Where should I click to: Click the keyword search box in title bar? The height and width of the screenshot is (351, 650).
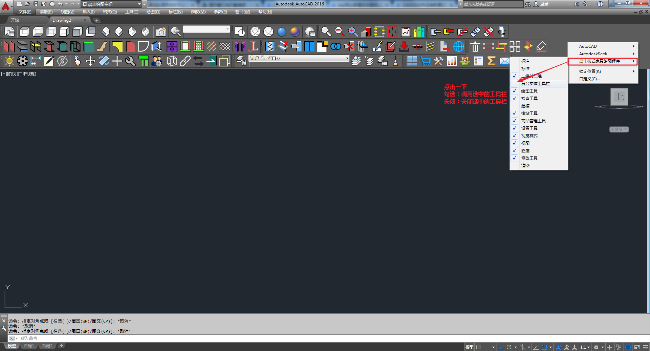click(x=493, y=4)
